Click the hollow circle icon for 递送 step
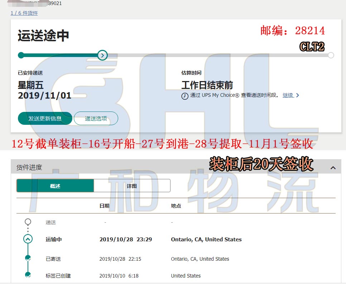 pos(28,222)
